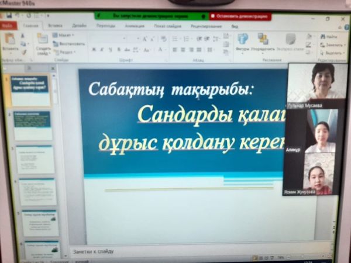
Task: Click the Экспресс-стили icon
Action: tap(291, 40)
